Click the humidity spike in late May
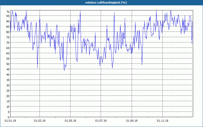Viewport: 203px width, 127px height. pyautogui.click(x=80, y=11)
